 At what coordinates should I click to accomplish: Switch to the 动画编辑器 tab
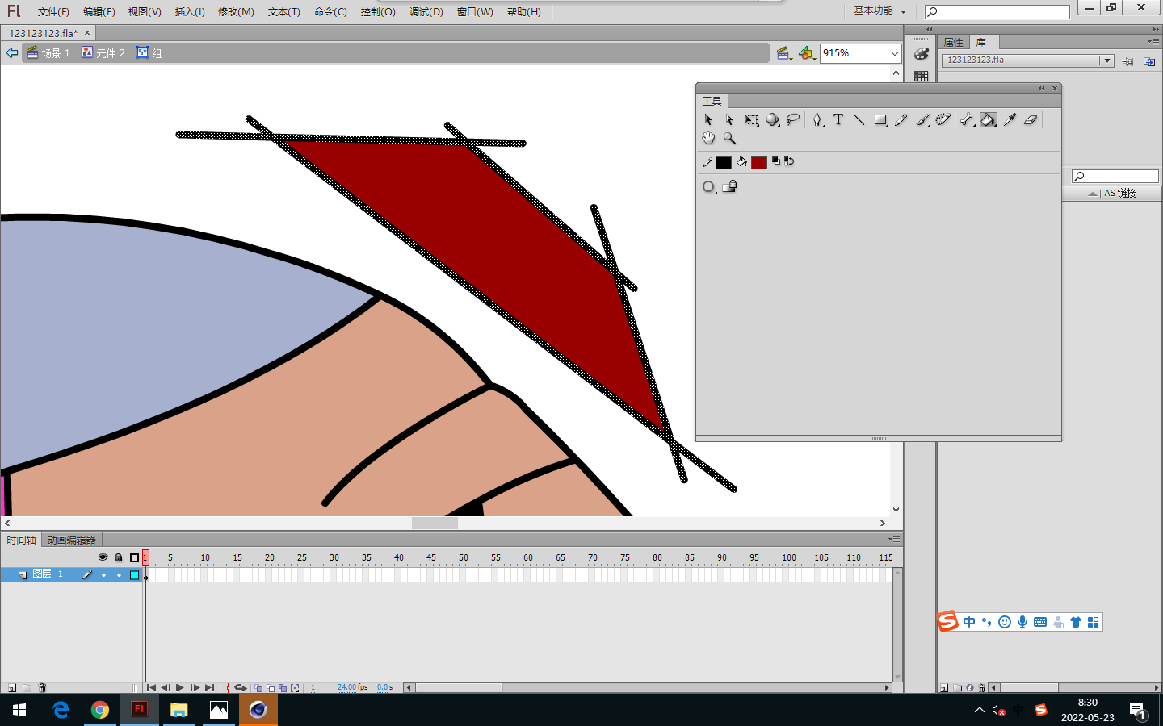[x=71, y=540]
